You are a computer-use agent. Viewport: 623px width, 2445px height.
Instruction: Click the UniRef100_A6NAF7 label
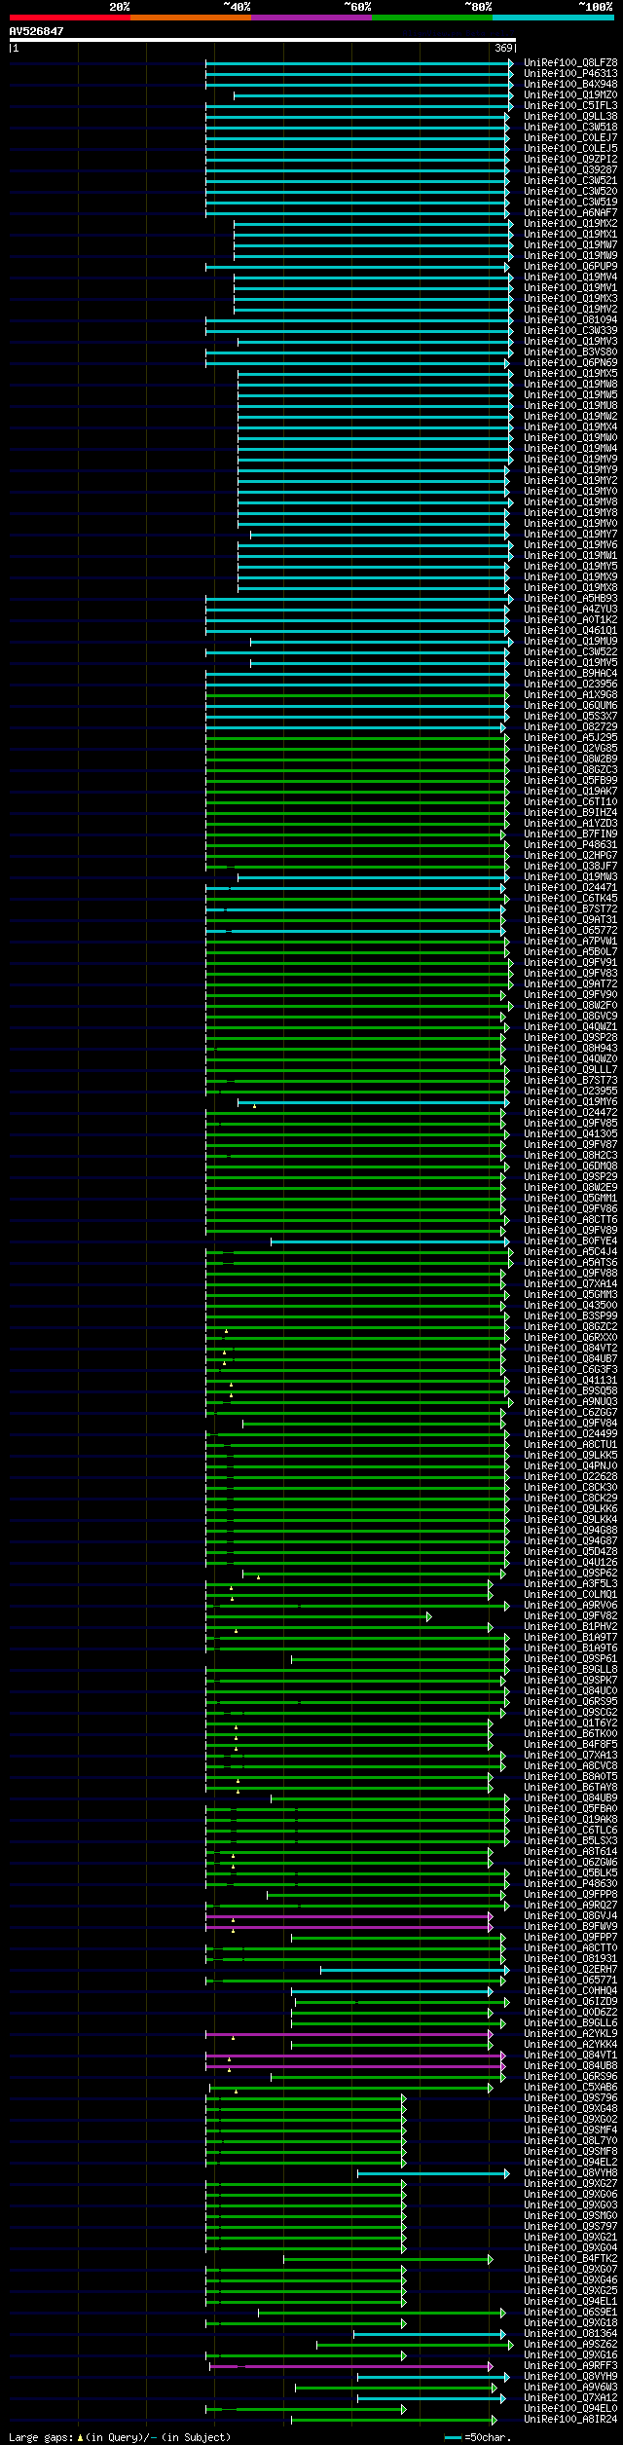pos(570,213)
